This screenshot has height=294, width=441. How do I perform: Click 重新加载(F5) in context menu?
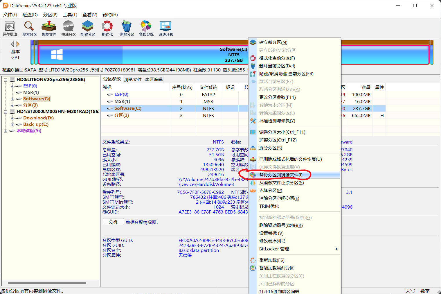294,260
